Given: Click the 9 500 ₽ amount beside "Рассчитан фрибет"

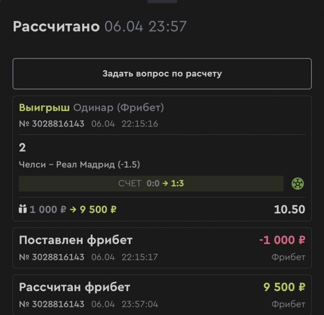Looking at the screenshot, I should (x=284, y=287).
